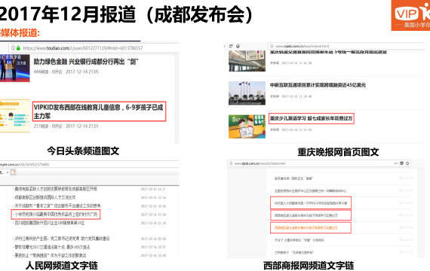
Task: Click the site info icon beside toutiao URL
Action: [13, 48]
